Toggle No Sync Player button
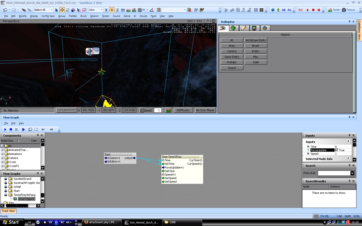Screen dimensions: 362x226 205,110
